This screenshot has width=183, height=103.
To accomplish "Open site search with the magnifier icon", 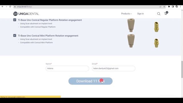I will 159,14.
